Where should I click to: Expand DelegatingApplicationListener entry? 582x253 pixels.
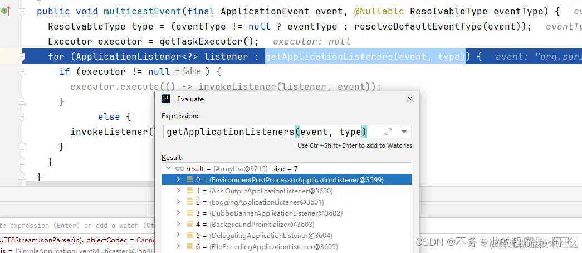coord(178,235)
